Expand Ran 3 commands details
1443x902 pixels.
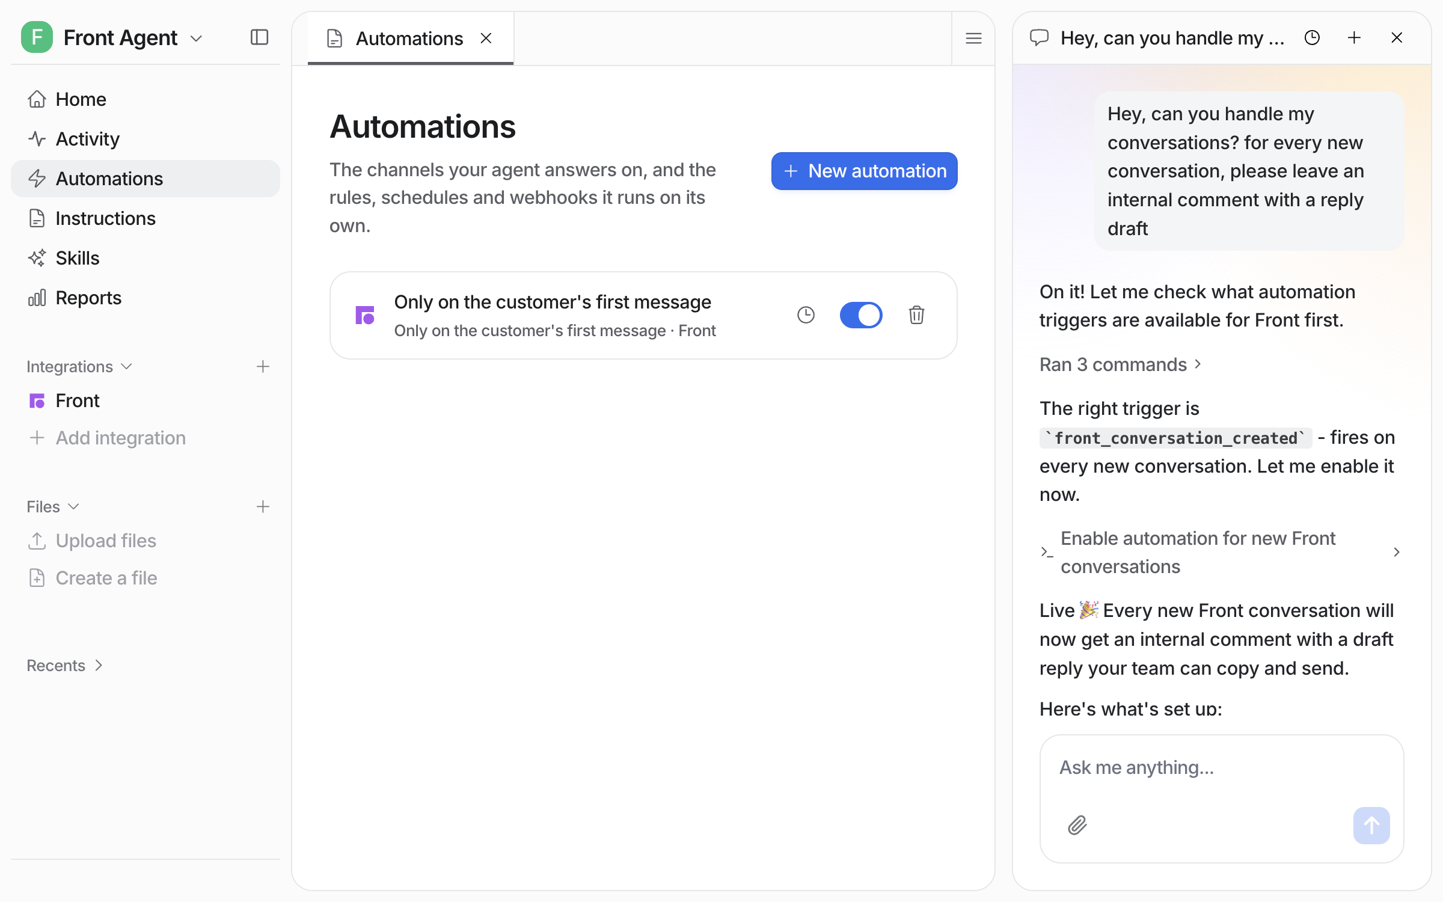(x=1121, y=365)
